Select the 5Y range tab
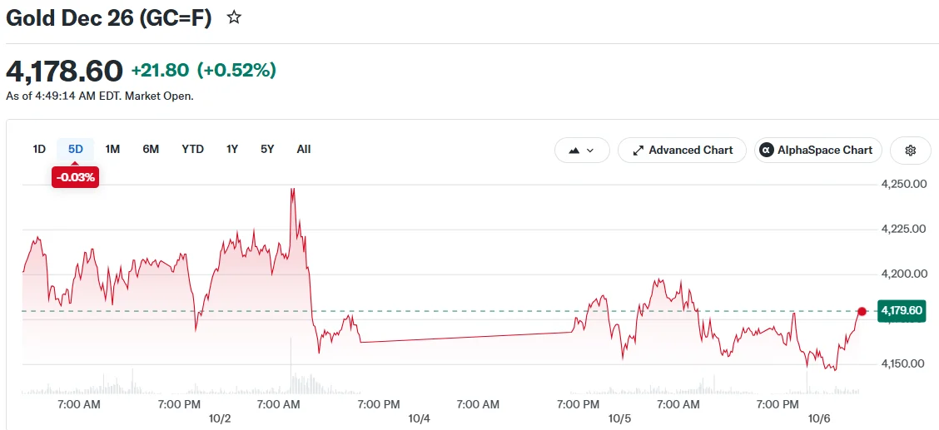The image size is (939, 430). [x=267, y=150]
